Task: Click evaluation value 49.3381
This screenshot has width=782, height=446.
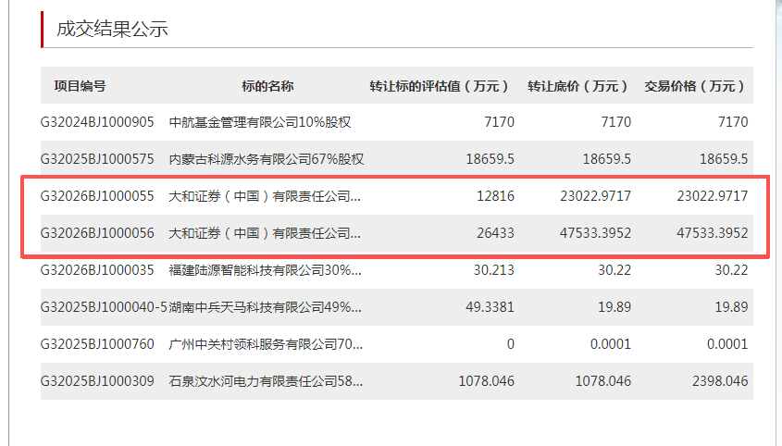Action: [x=490, y=307]
